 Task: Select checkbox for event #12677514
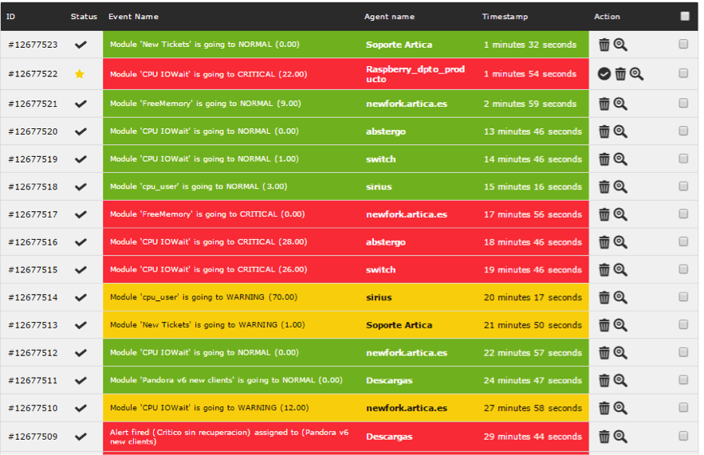coord(683,296)
